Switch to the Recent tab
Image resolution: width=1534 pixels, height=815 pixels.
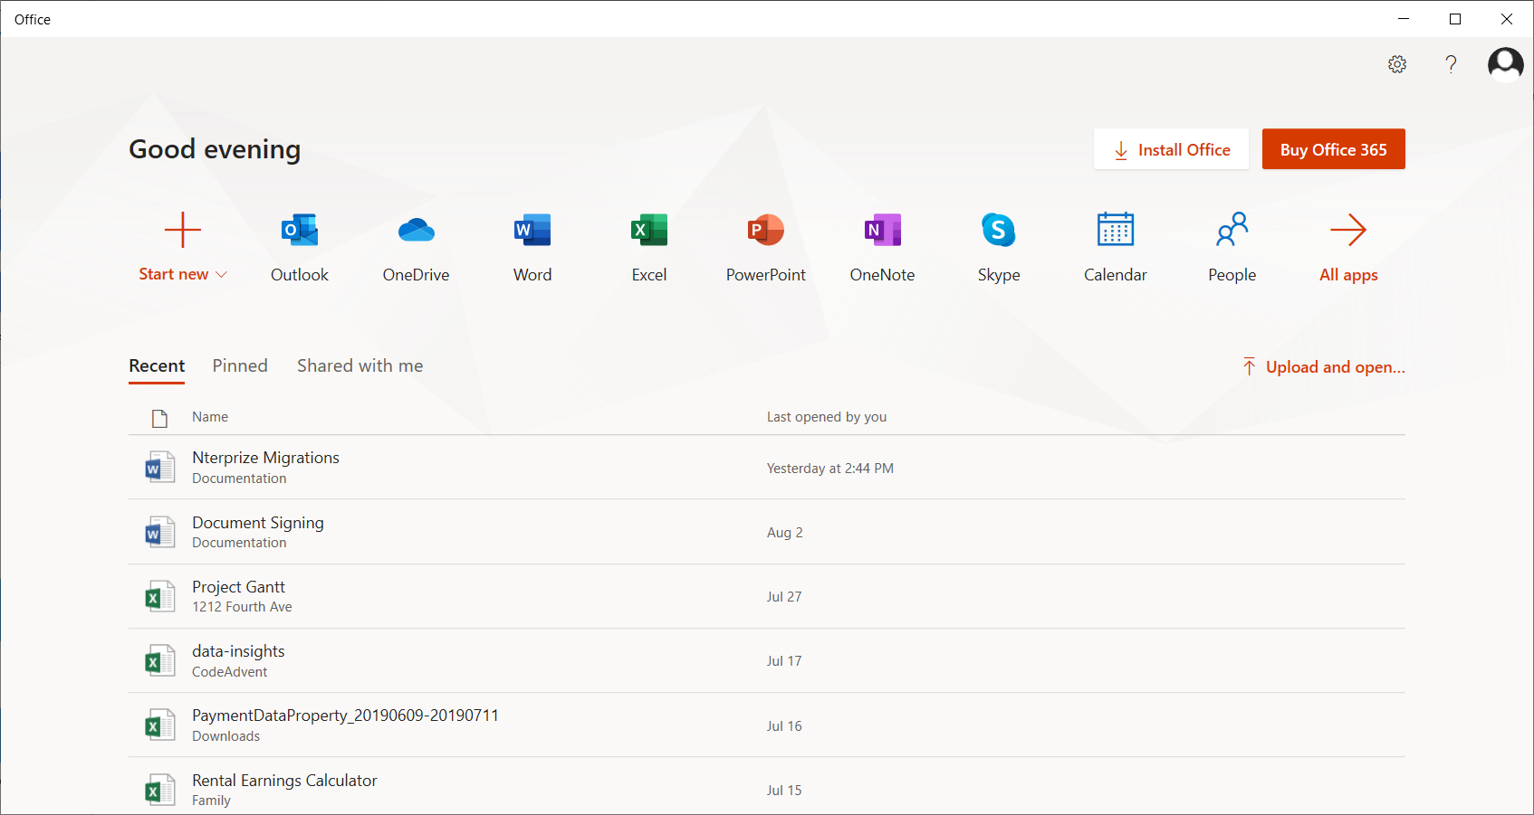157,365
